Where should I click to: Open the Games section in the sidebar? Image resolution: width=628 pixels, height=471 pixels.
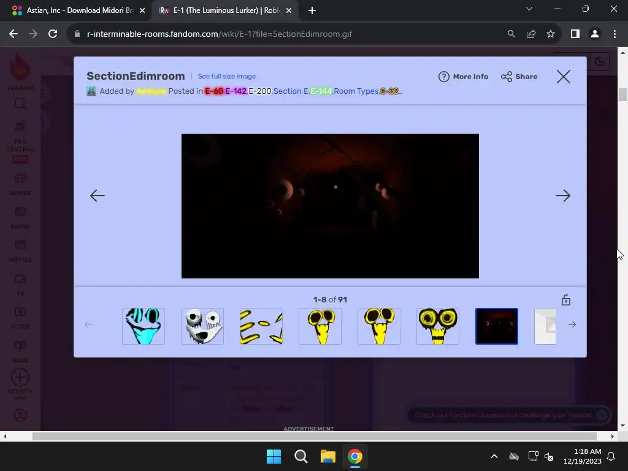coord(20,184)
